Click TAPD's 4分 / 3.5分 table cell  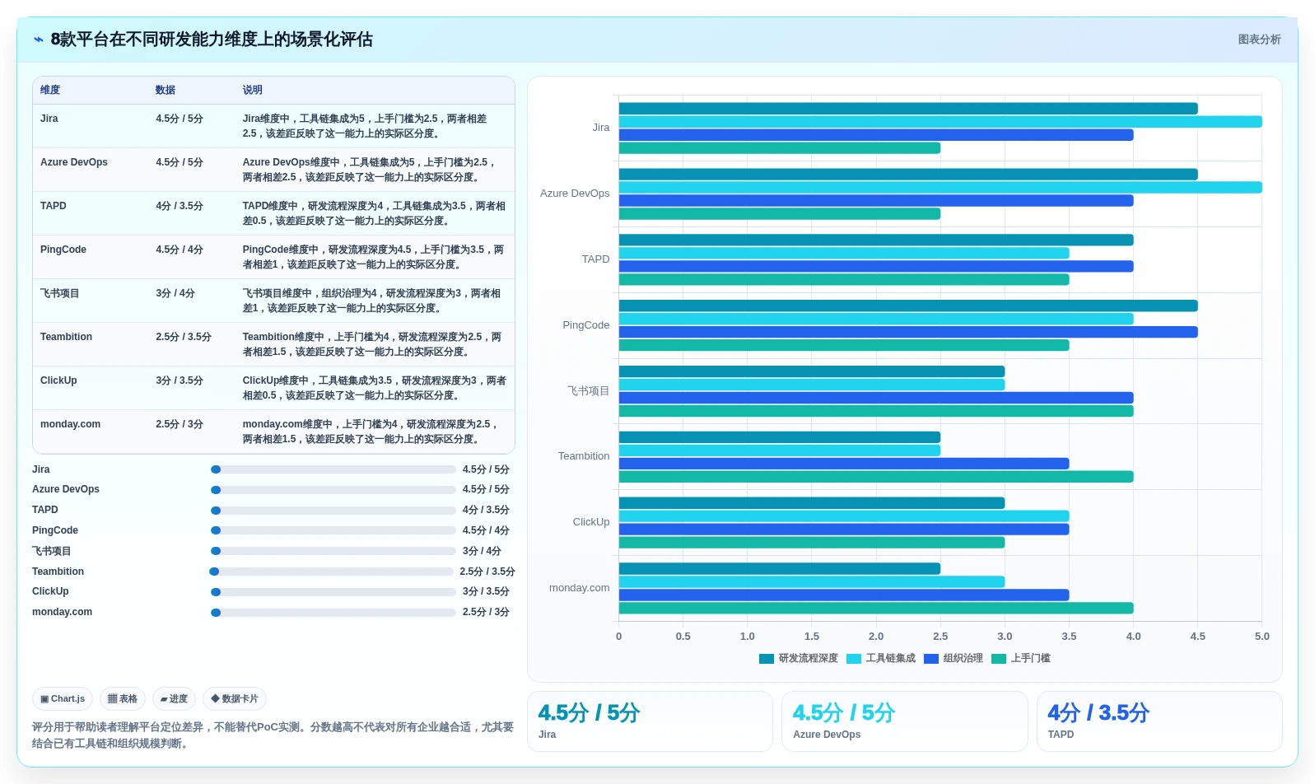(180, 206)
